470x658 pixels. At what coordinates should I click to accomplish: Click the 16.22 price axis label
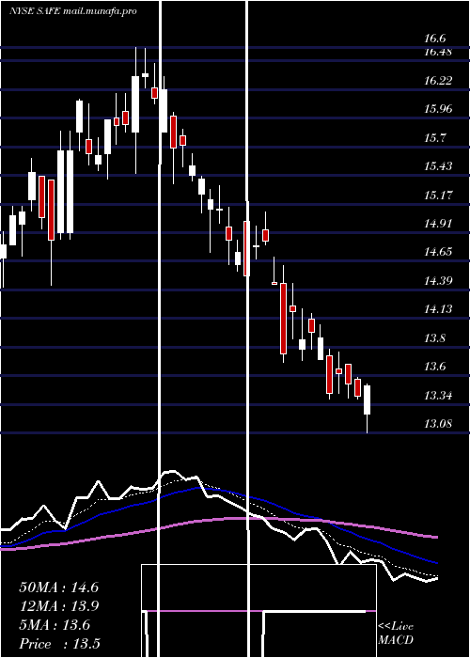tap(438, 81)
